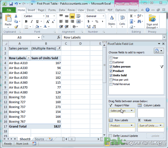Enable Defer Layout Update
The width and height of the screenshot is (168, 148).
(110, 136)
